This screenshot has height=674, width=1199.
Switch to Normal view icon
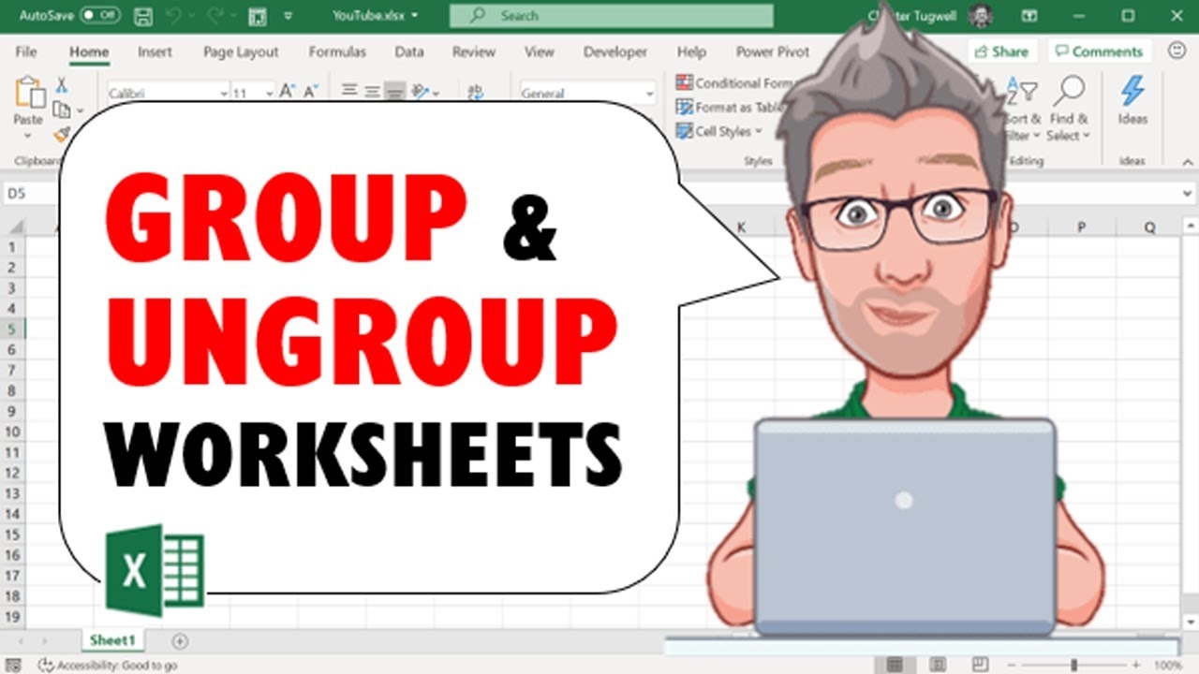895,665
